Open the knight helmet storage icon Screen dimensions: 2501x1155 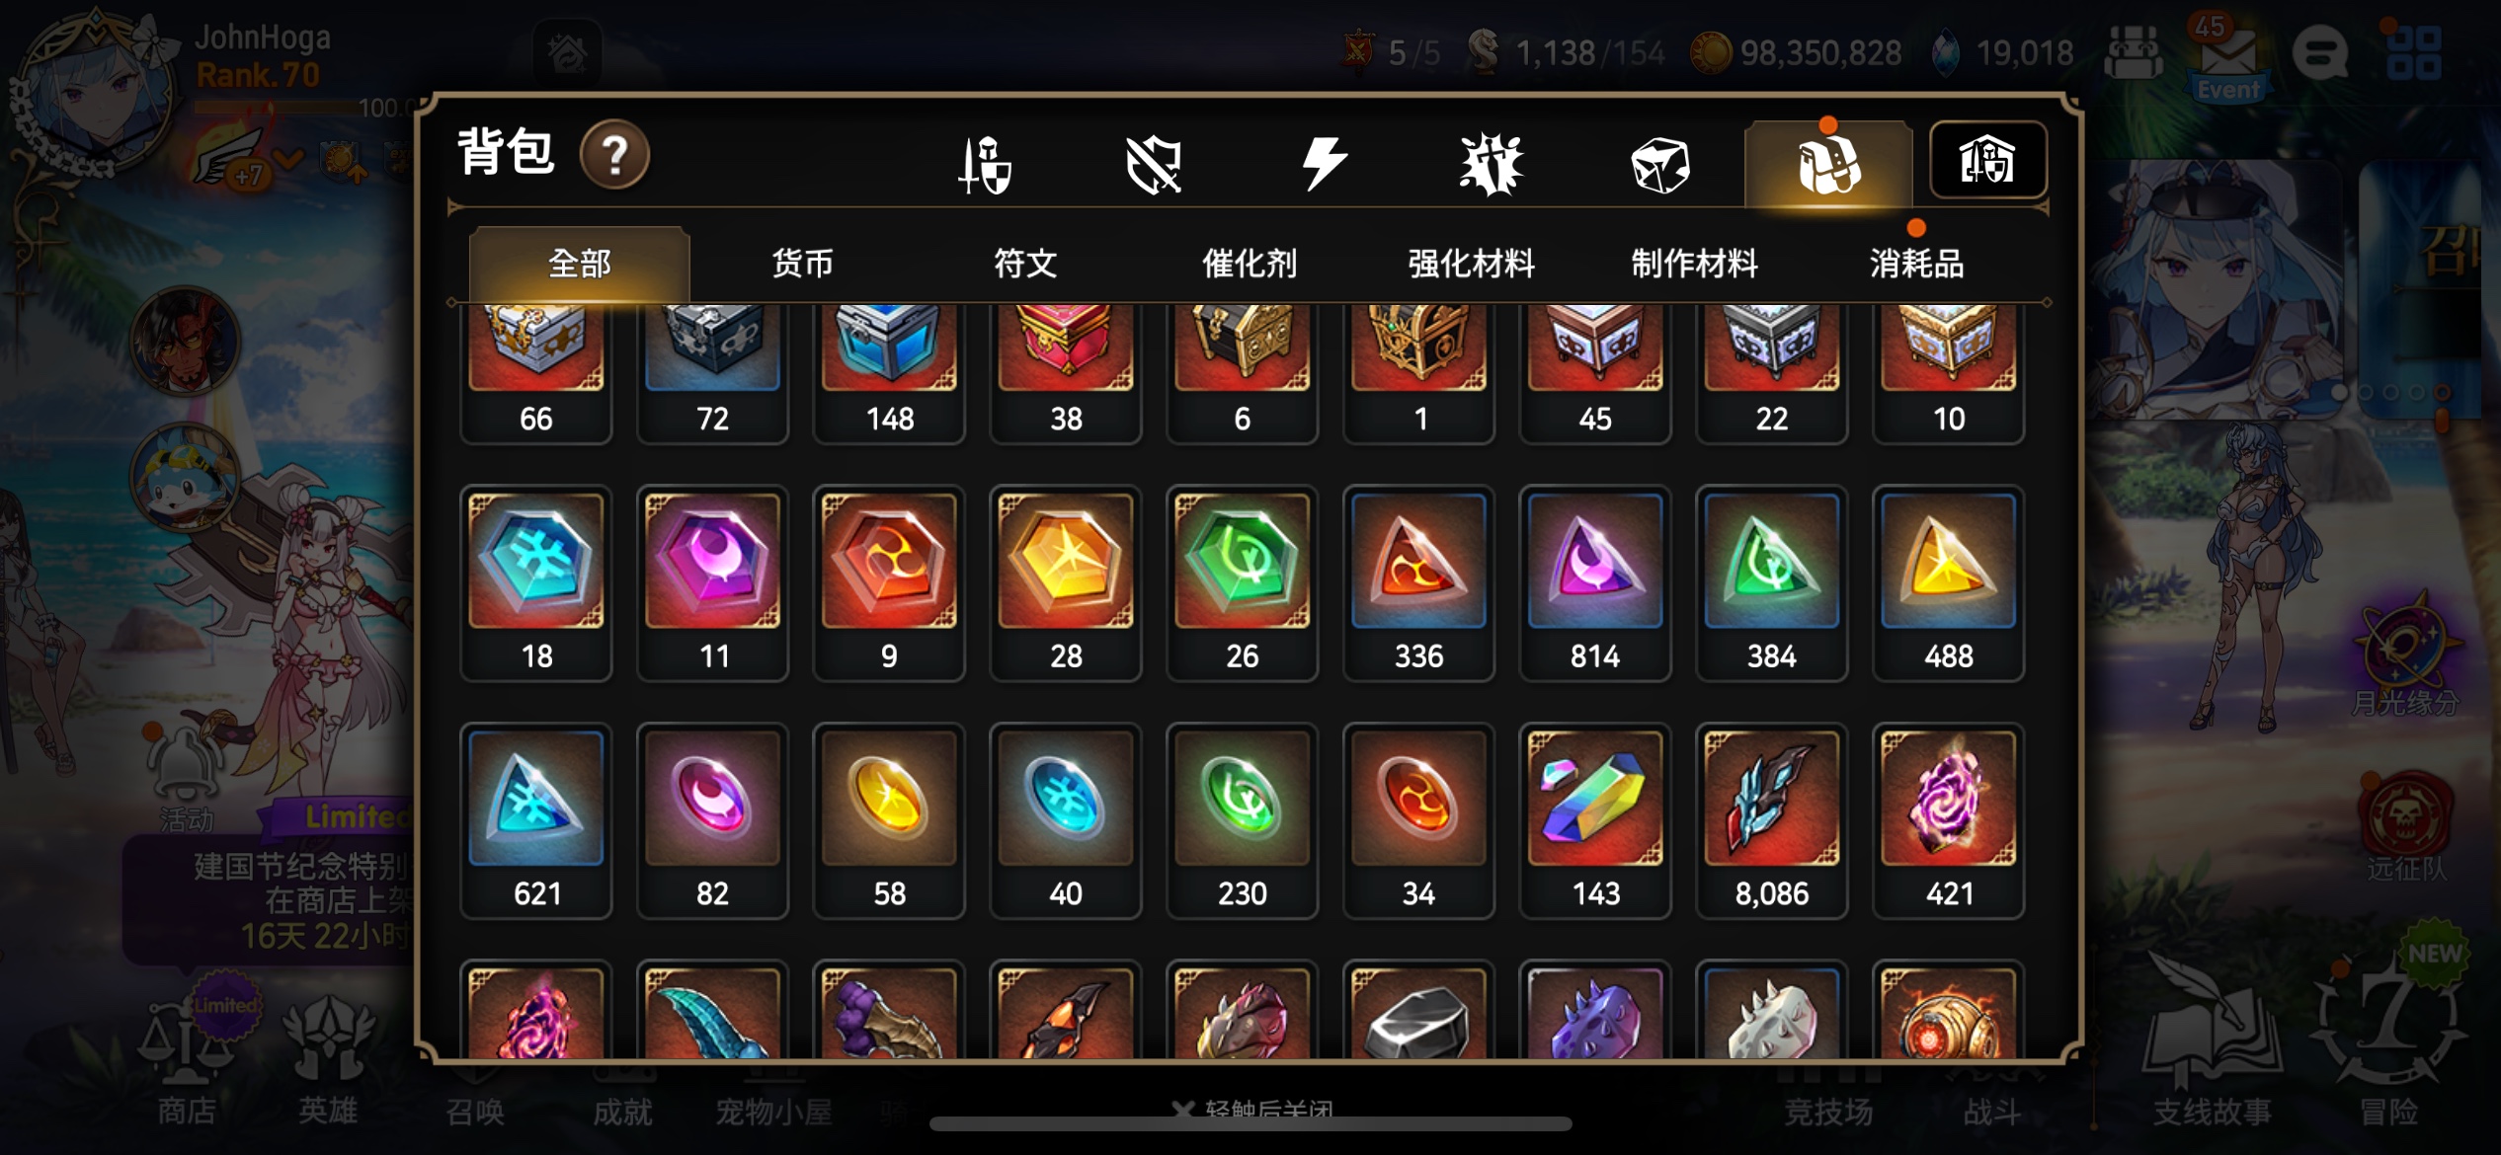pyautogui.click(x=1987, y=161)
